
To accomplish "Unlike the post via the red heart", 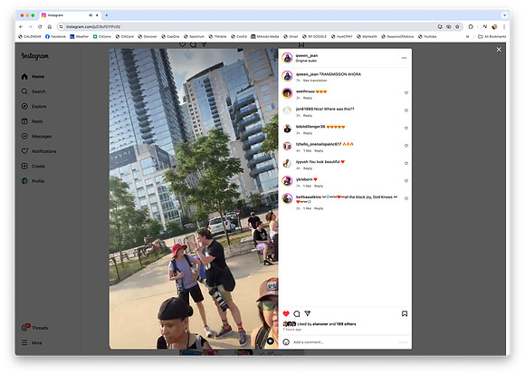I will pyautogui.click(x=286, y=313).
